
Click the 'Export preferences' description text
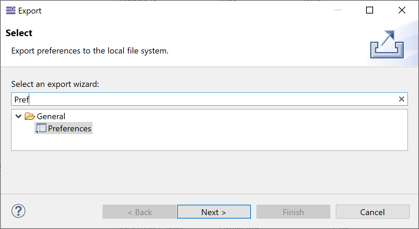click(90, 51)
